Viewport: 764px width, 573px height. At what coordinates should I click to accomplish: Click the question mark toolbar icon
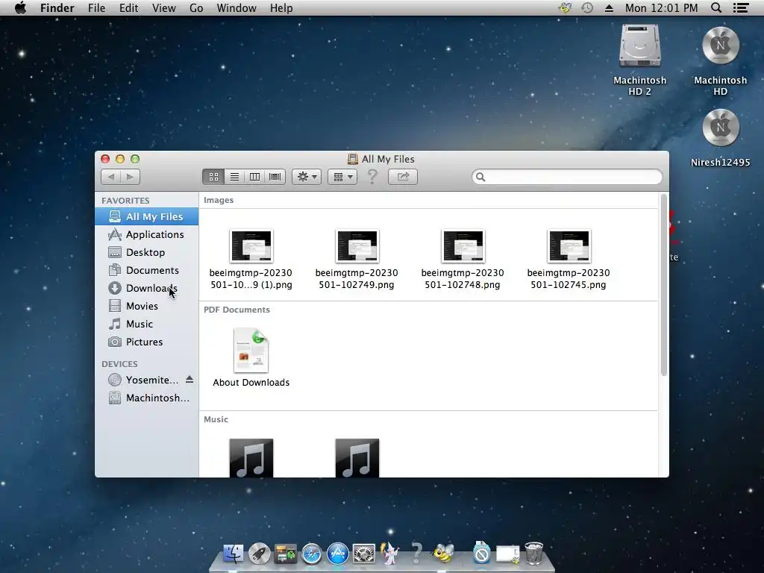[x=372, y=176]
